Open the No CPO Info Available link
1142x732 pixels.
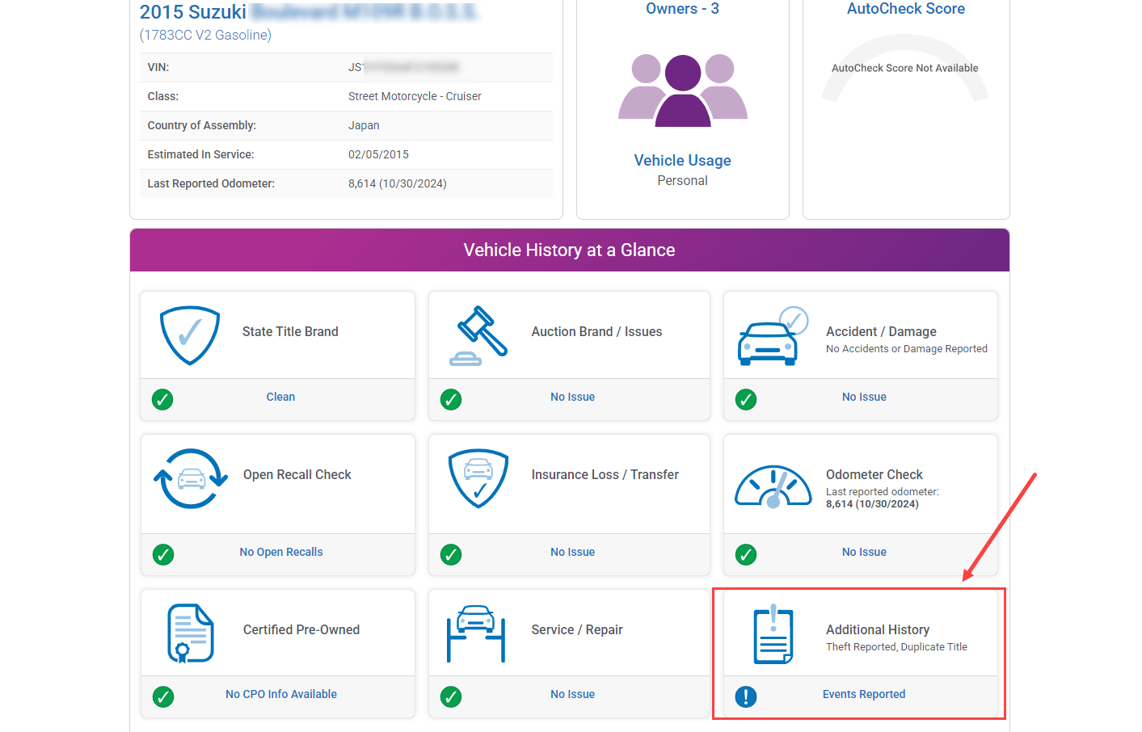(281, 694)
